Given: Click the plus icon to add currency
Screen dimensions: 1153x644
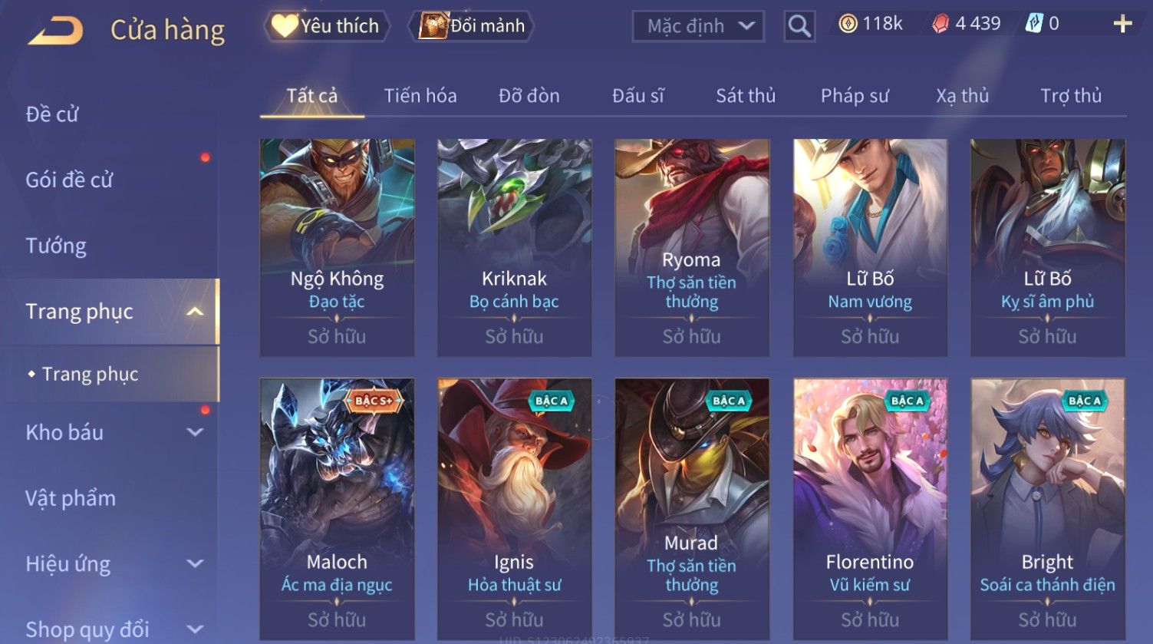Looking at the screenshot, I should [1122, 25].
